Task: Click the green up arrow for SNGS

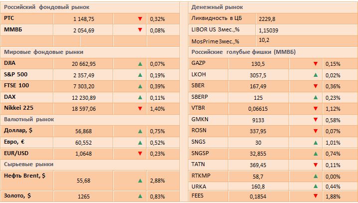Action: tap(315, 142)
